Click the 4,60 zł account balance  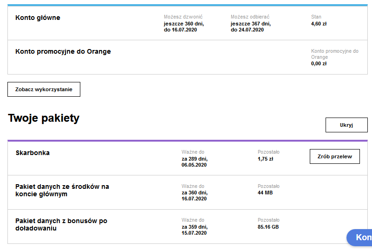319,24
